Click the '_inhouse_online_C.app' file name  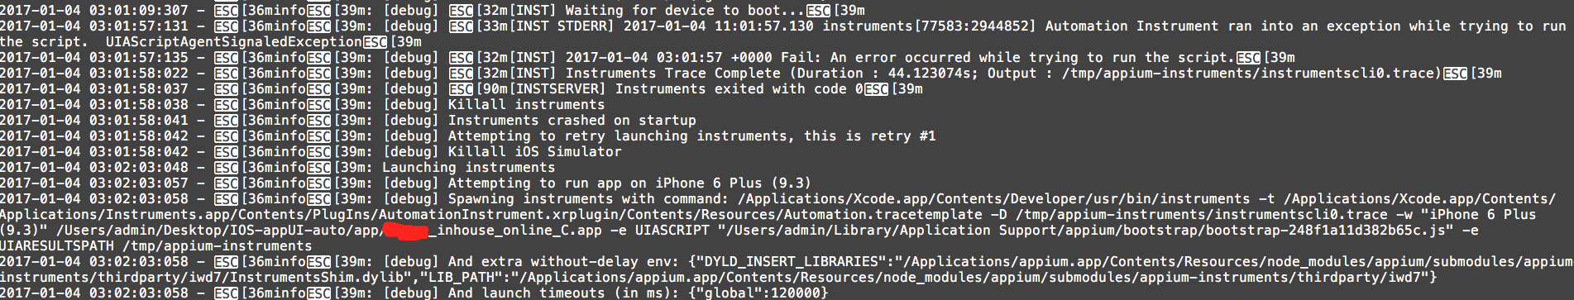click(x=515, y=231)
